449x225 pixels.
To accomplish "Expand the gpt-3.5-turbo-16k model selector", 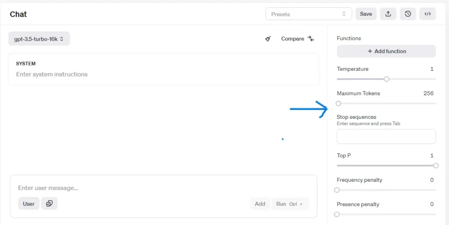I will 39,39.
